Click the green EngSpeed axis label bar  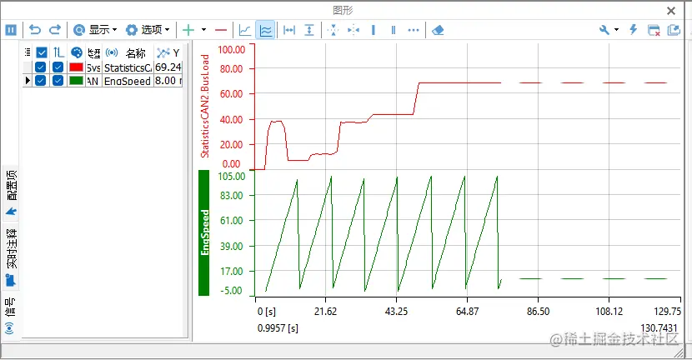[204, 233]
